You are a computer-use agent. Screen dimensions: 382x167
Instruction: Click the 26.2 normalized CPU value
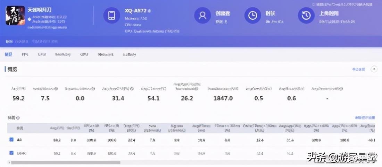187,98
